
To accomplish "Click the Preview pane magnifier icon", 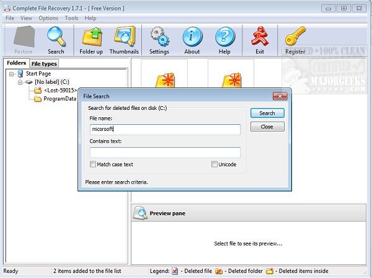I will [140, 213].
